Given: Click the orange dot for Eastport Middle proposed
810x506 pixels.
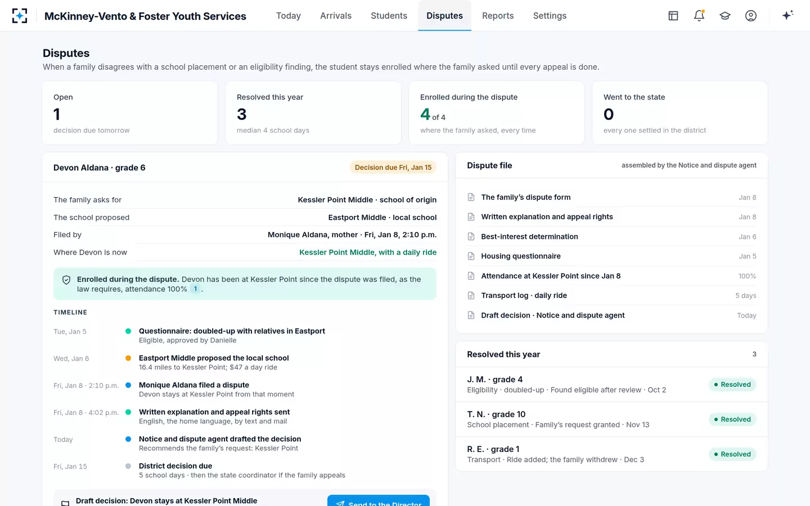Looking at the screenshot, I should (x=128, y=358).
